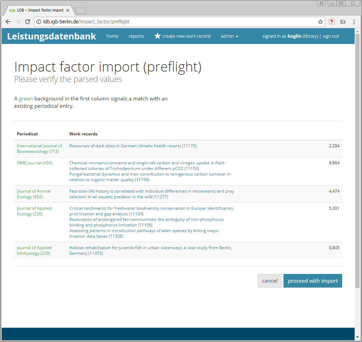The image size is (362, 342).
Task: Cancel the impact factor import
Action: pos(269,281)
